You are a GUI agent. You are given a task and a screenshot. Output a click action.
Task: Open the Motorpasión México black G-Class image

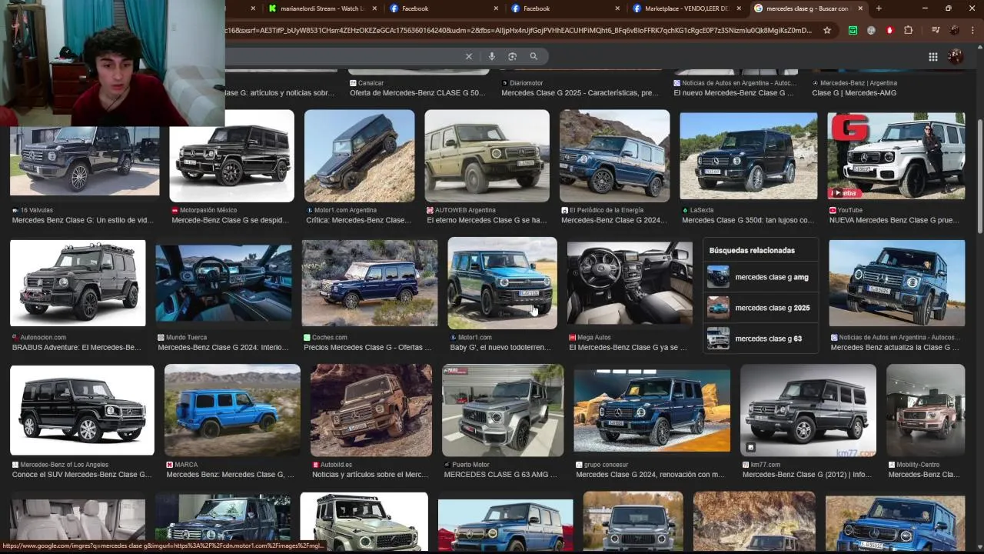point(231,156)
